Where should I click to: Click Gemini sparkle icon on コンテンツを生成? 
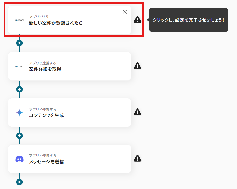[19, 113]
